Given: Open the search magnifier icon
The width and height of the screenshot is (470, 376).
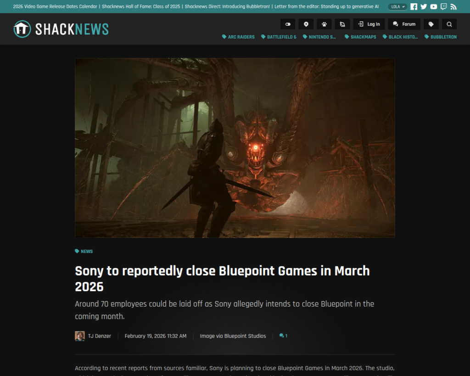Looking at the screenshot, I should click(x=449, y=24).
